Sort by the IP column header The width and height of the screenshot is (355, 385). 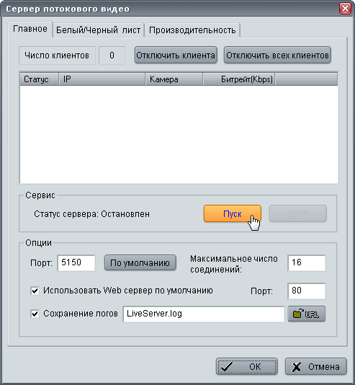(x=102, y=79)
